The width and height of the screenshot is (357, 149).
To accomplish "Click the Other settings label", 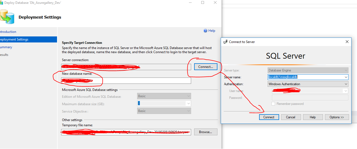I will [72, 120].
